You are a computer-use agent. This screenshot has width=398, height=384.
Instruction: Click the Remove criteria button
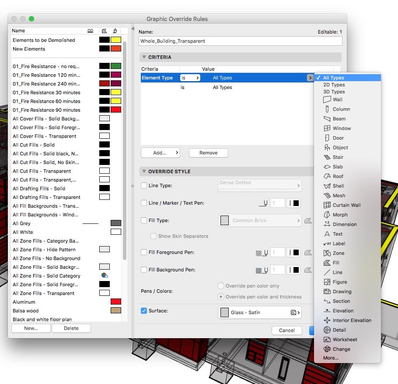208,153
